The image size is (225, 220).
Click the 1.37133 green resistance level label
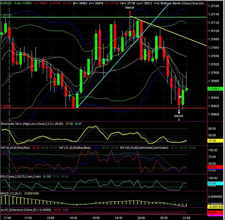(6, 15)
